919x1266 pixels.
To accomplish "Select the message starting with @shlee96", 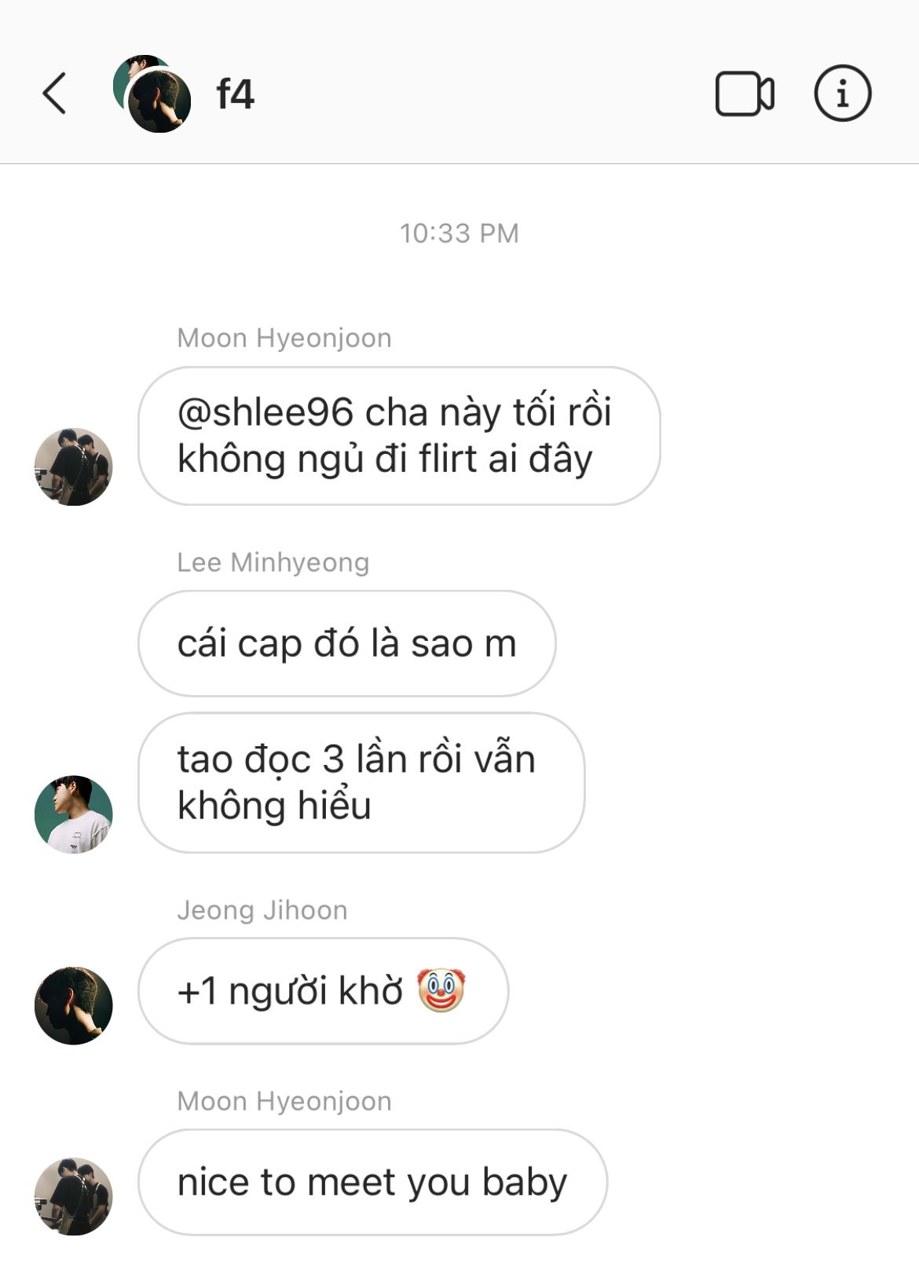I will point(399,436).
